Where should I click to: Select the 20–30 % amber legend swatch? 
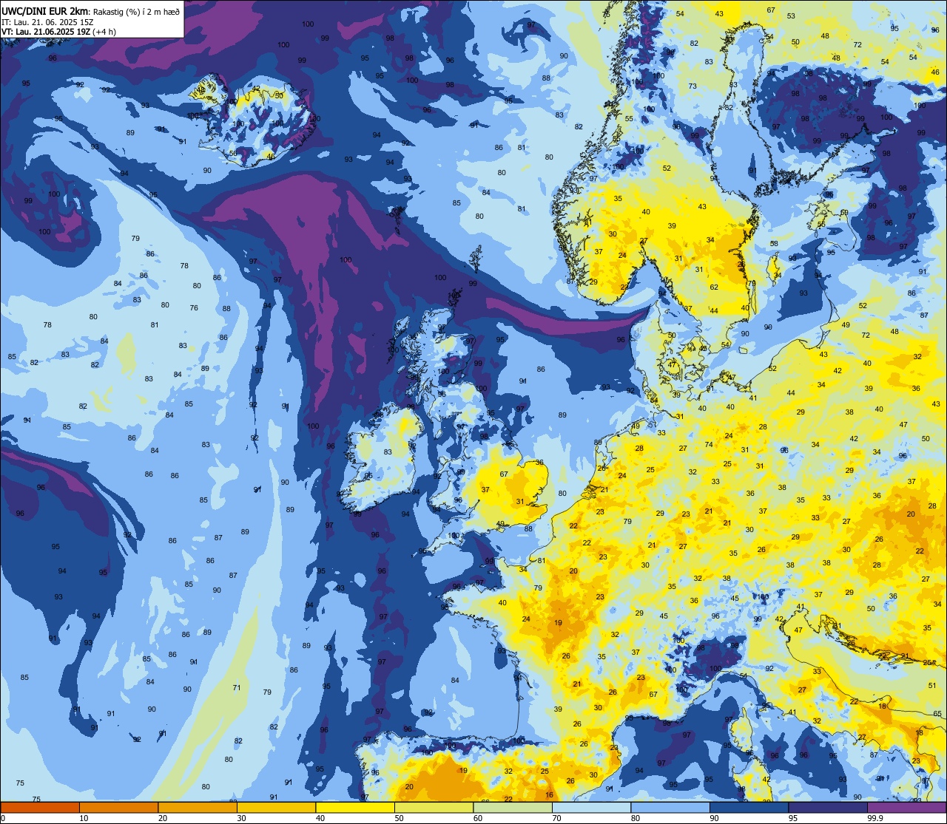(198, 807)
